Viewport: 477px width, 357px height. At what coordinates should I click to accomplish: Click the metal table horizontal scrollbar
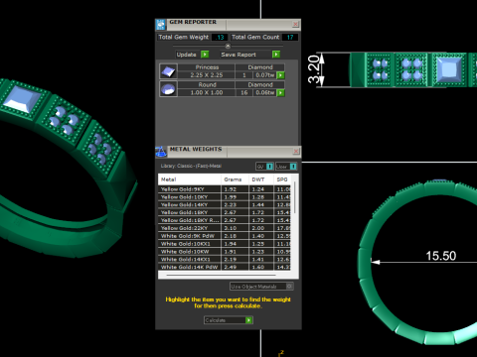pos(221,275)
